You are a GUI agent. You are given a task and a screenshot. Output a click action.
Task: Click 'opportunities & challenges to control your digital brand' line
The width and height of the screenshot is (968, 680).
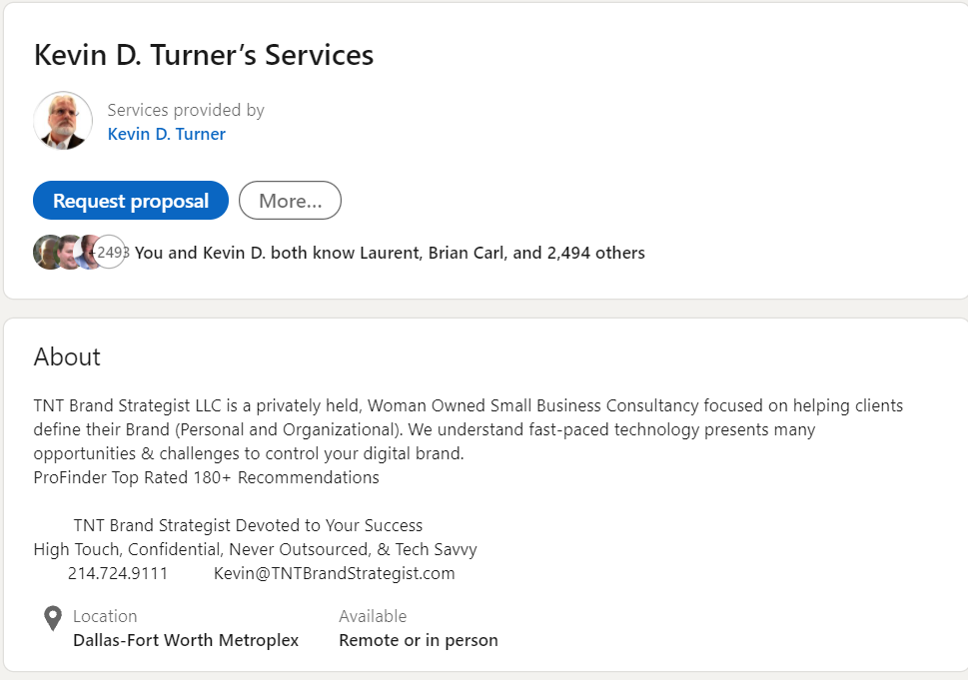coord(249,453)
